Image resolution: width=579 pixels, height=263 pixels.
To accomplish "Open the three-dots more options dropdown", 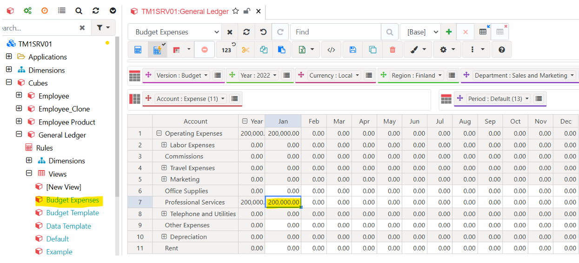I will coord(477,50).
